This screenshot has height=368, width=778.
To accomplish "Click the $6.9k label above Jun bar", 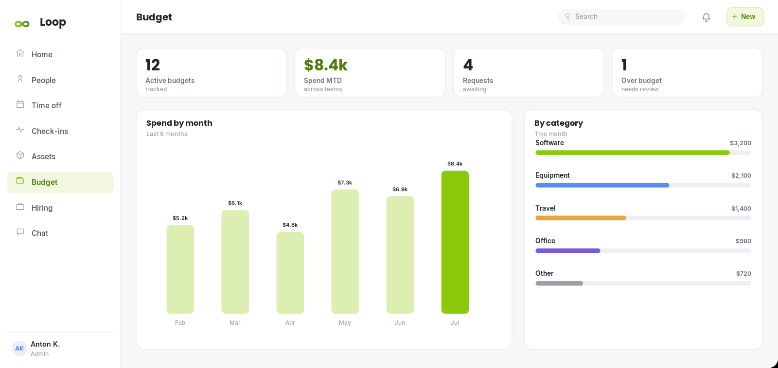I will [x=400, y=189].
